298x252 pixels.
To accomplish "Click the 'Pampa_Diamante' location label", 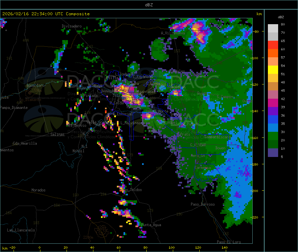I will pos(14,108).
